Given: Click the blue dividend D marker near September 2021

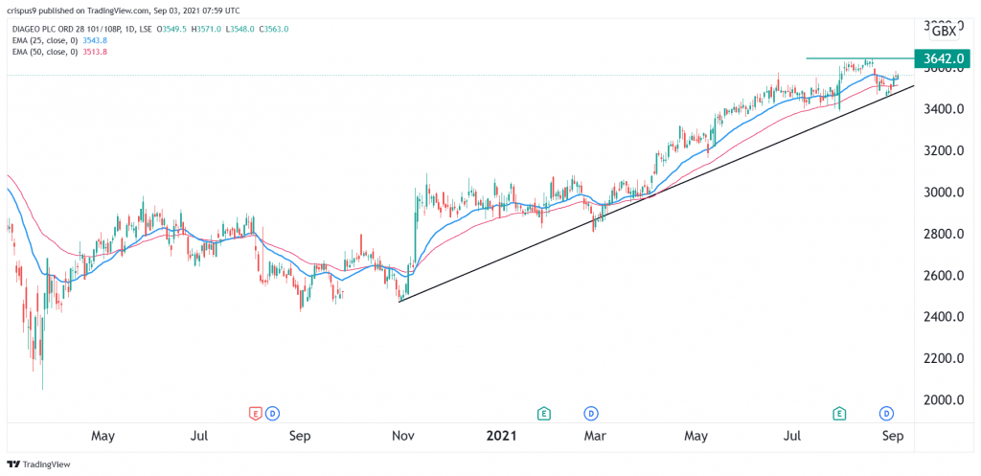Looking at the screenshot, I should click(x=886, y=413).
